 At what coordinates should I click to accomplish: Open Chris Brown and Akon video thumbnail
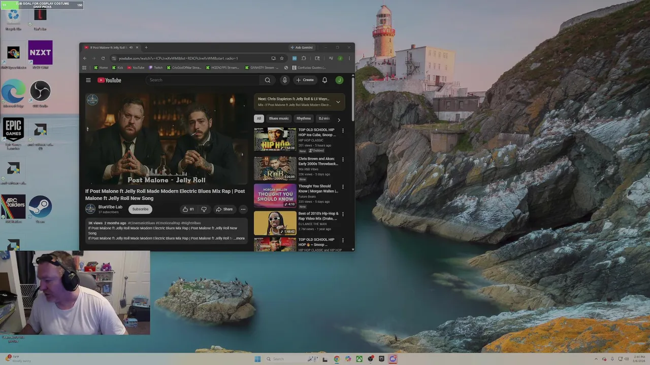tap(275, 168)
